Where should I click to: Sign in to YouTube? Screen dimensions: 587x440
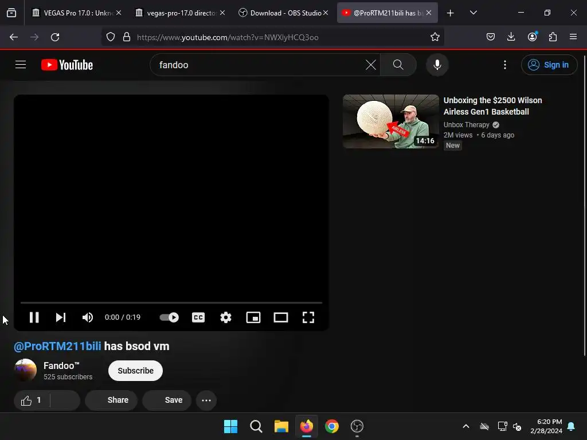click(x=549, y=65)
